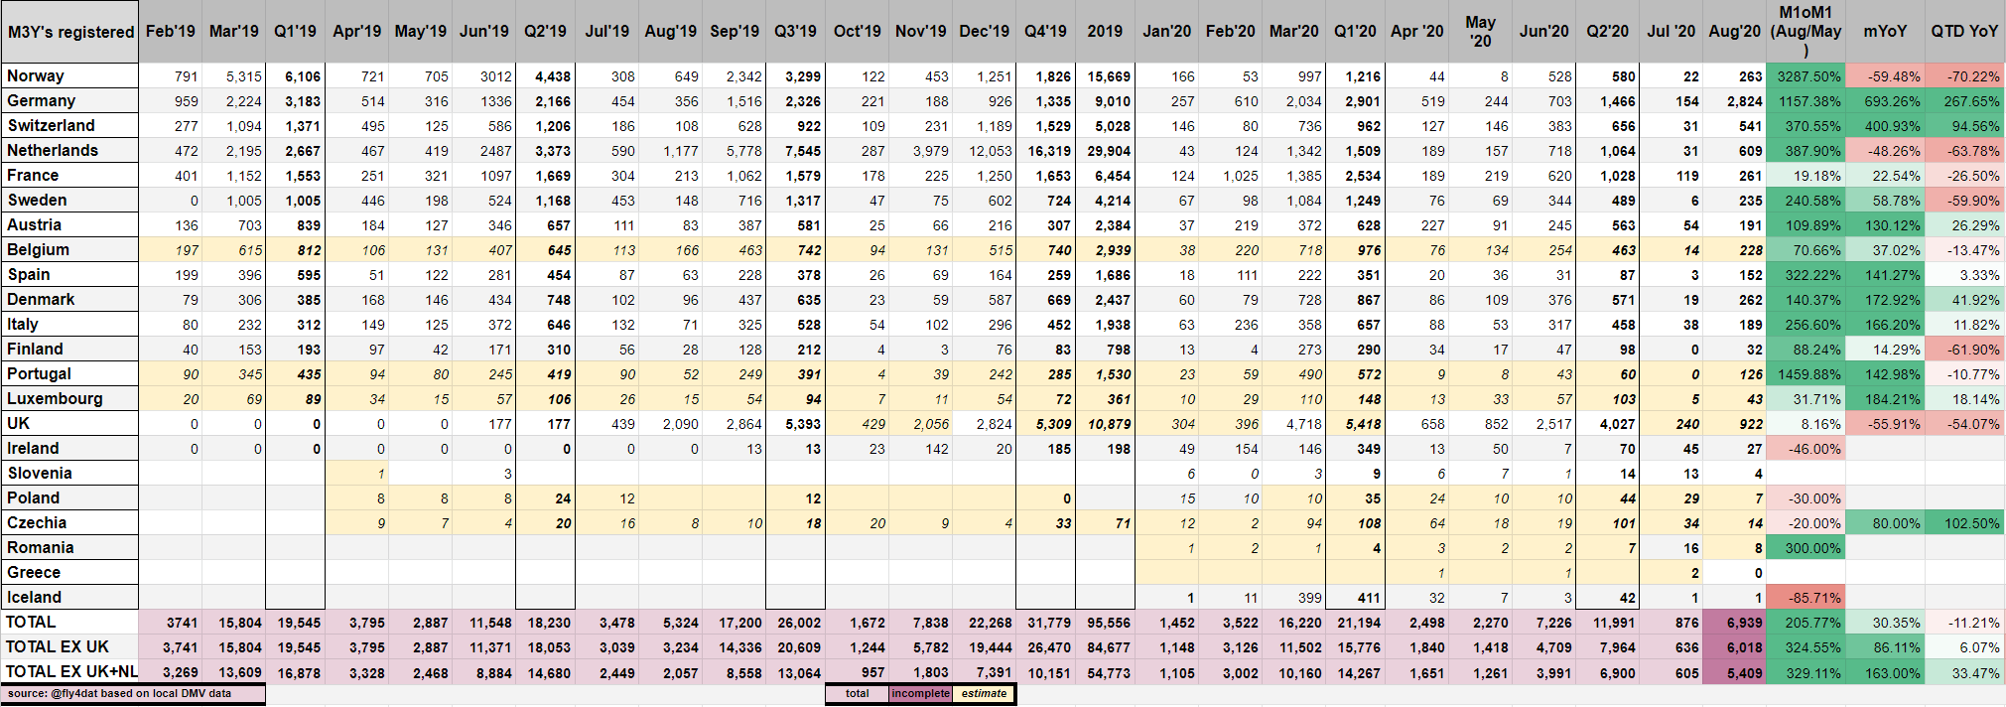Select the Spain row label
The width and height of the screenshot is (2006, 707).
point(69,274)
